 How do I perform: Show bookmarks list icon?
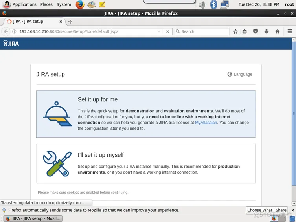pyautogui.click(x=245, y=31)
